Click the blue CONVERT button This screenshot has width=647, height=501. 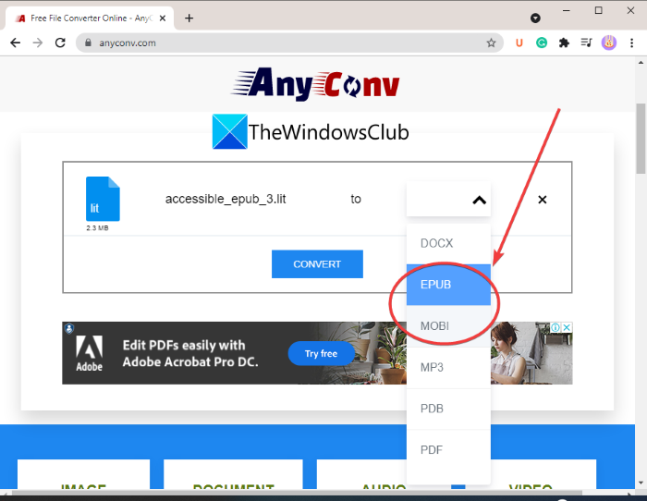coord(317,264)
